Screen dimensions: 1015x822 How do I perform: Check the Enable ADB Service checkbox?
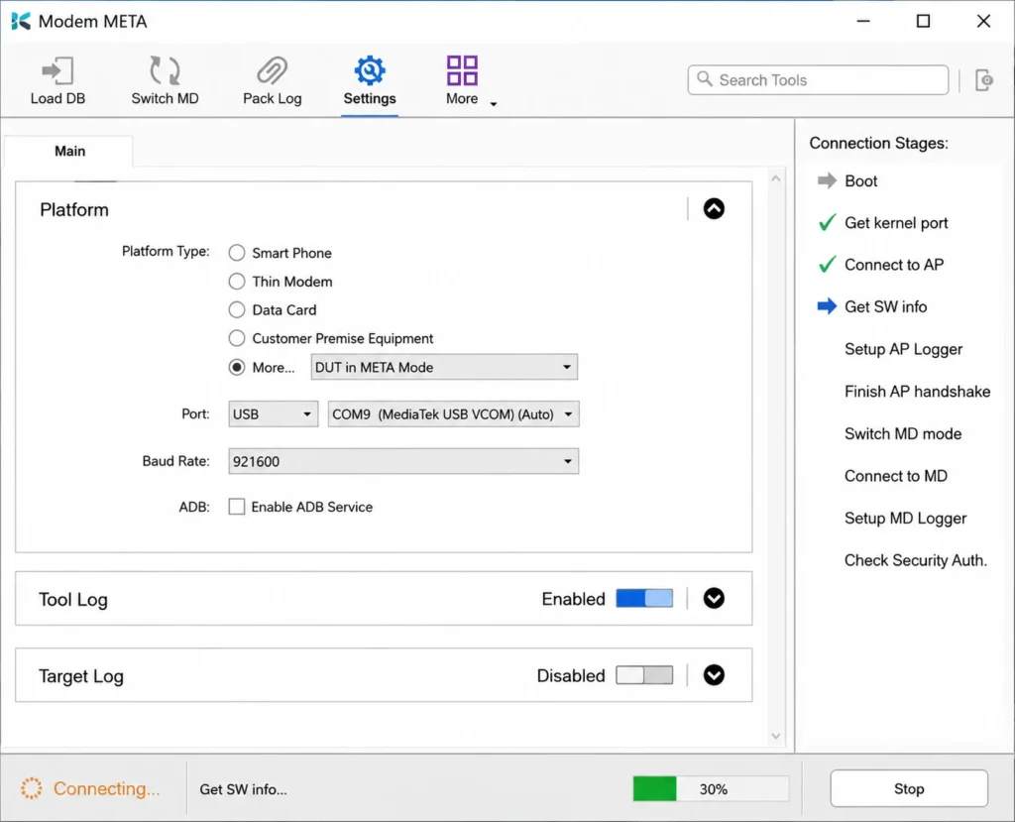[237, 507]
